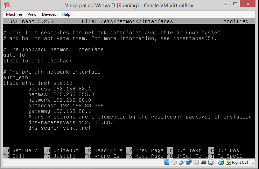Click the ^K Cut Text shortcut

[x=184, y=150]
